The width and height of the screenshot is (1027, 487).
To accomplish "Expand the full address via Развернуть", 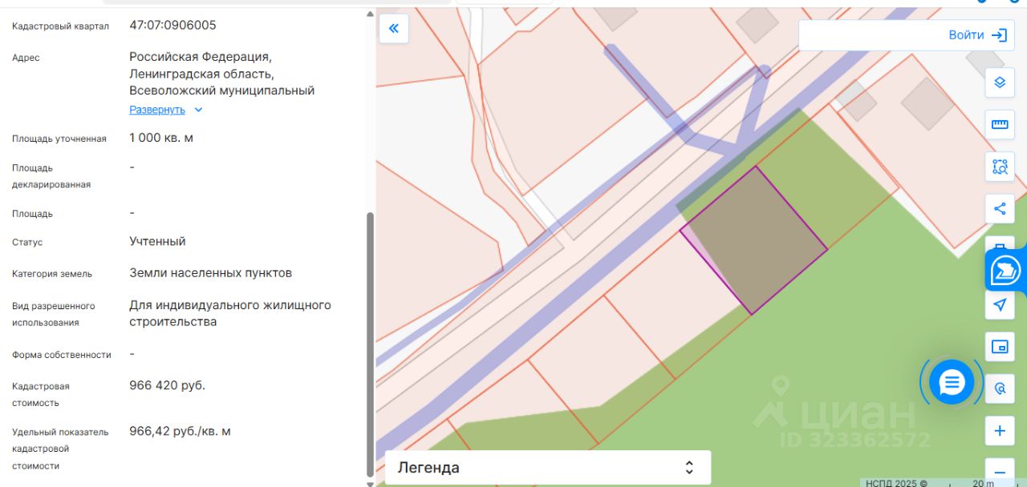I will point(157,110).
